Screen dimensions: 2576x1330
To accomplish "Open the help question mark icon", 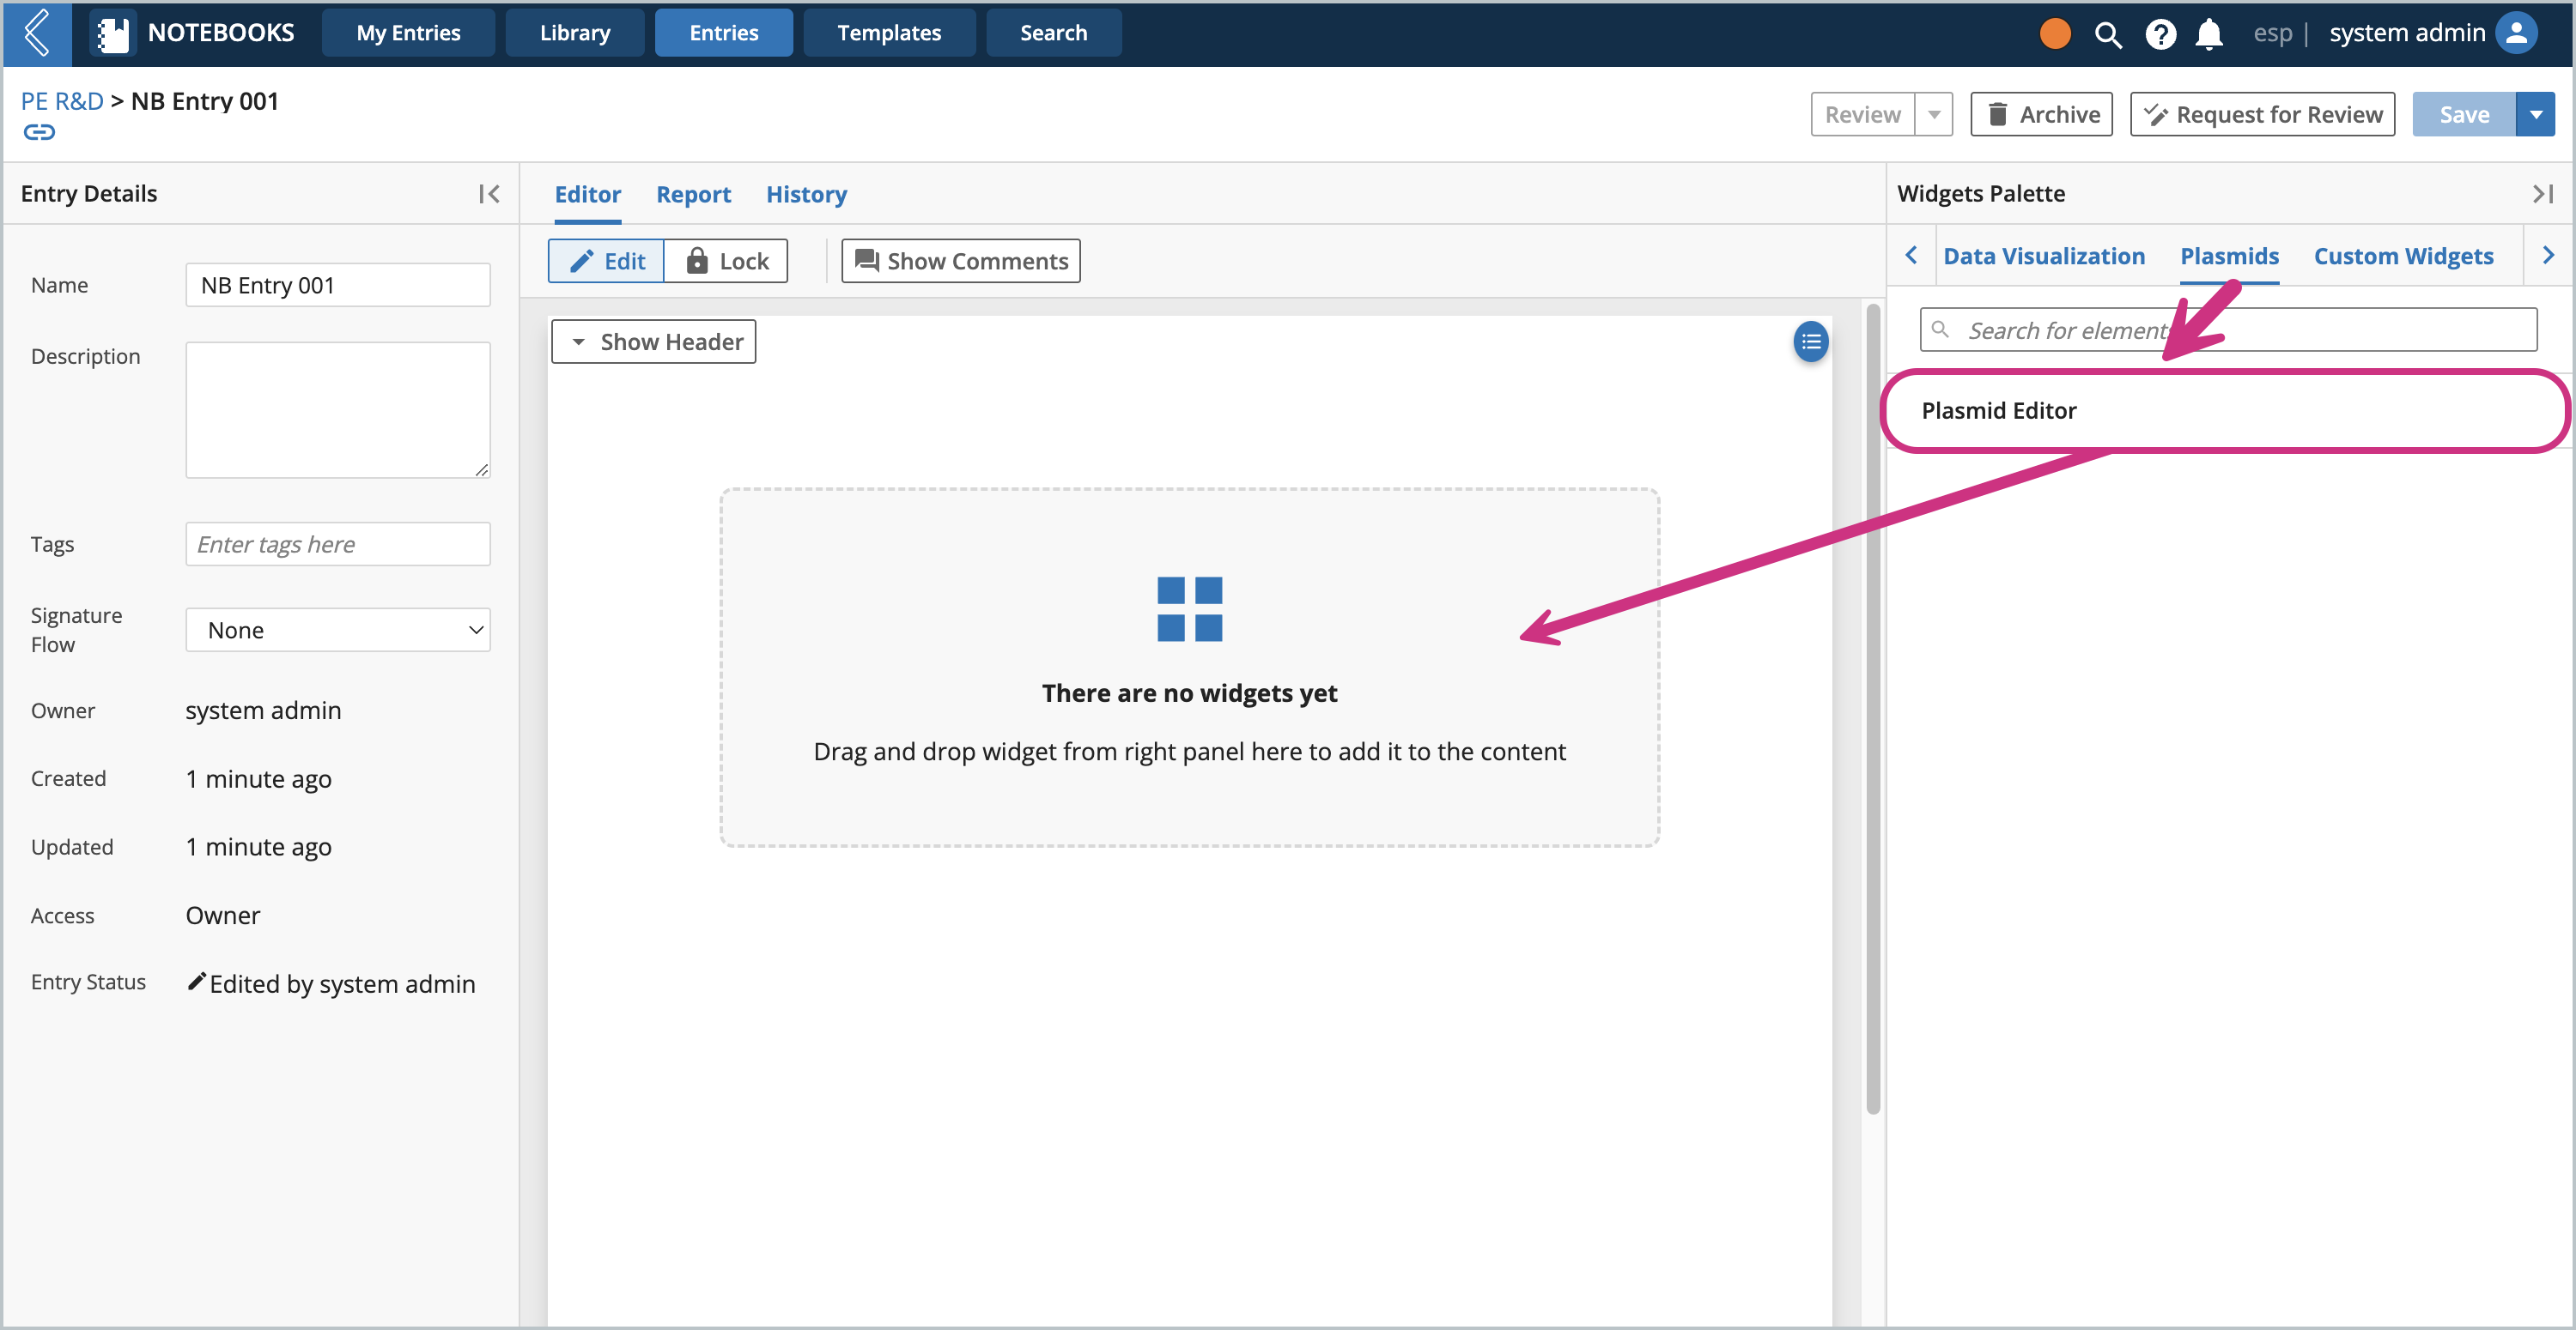I will (2160, 34).
